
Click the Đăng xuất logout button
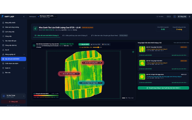click(13, 102)
